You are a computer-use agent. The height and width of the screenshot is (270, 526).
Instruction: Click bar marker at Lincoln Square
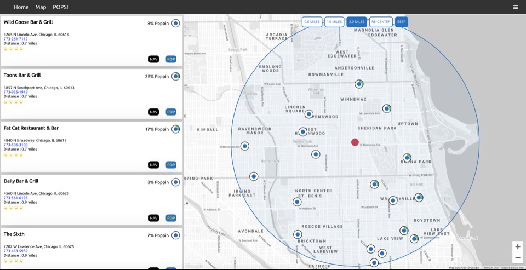(309, 114)
